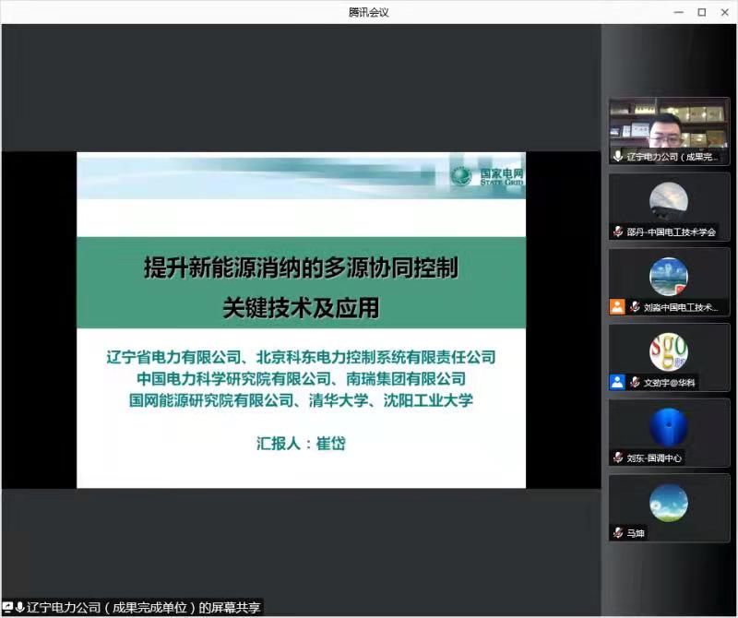Click the State Grid logo on the slide
738x618 pixels.
click(x=485, y=175)
